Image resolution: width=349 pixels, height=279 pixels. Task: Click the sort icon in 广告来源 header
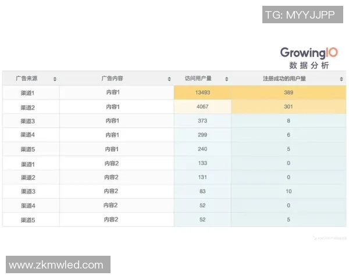55,78
